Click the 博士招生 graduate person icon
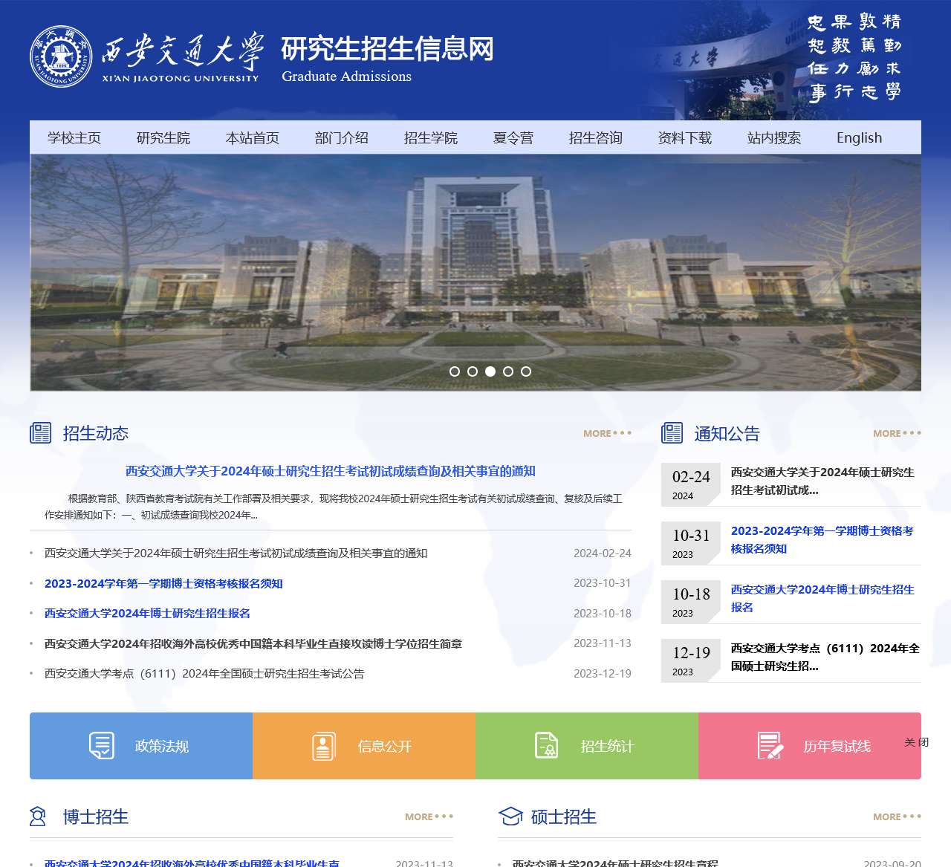The width and height of the screenshot is (951, 867). 37,816
